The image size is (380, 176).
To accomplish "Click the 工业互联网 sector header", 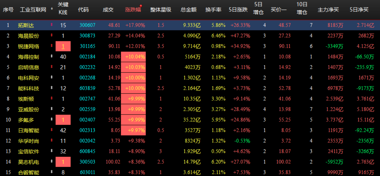I will tap(33, 10).
